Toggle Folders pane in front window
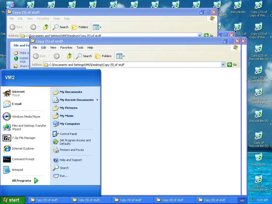 [103, 56]
